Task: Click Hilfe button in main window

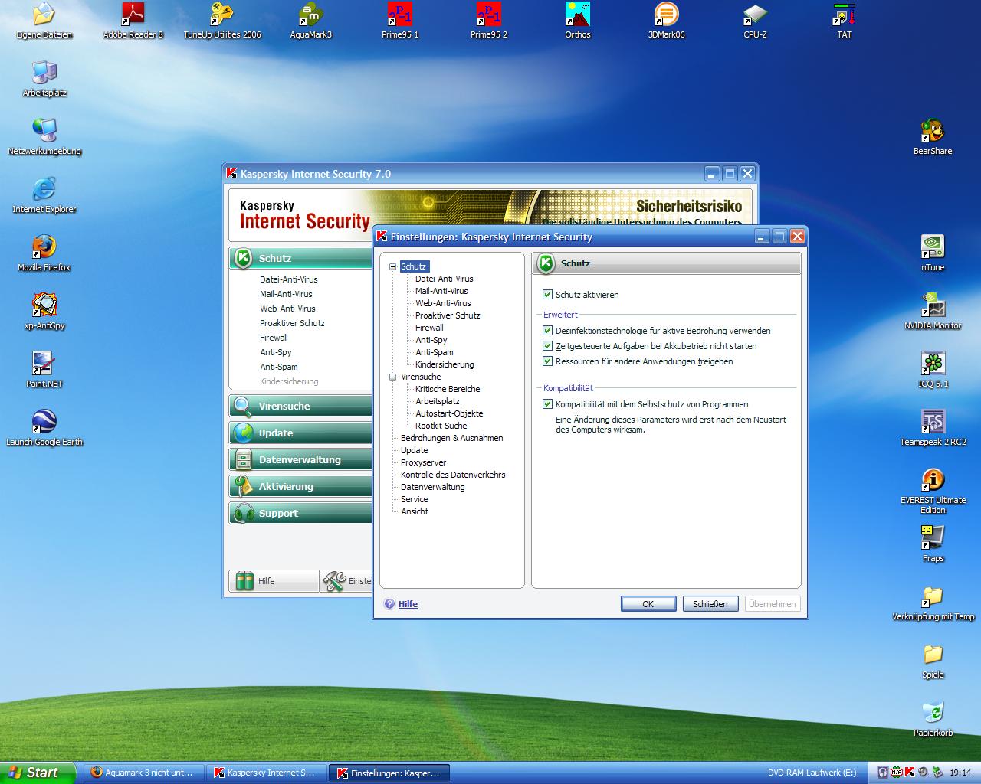Action: (274, 581)
